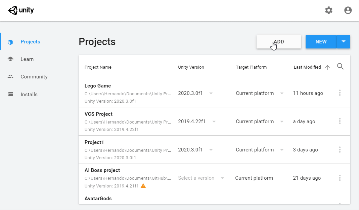This screenshot has width=359, height=210.
Task: Click '3 days ago' modified time
Action: 305,150
